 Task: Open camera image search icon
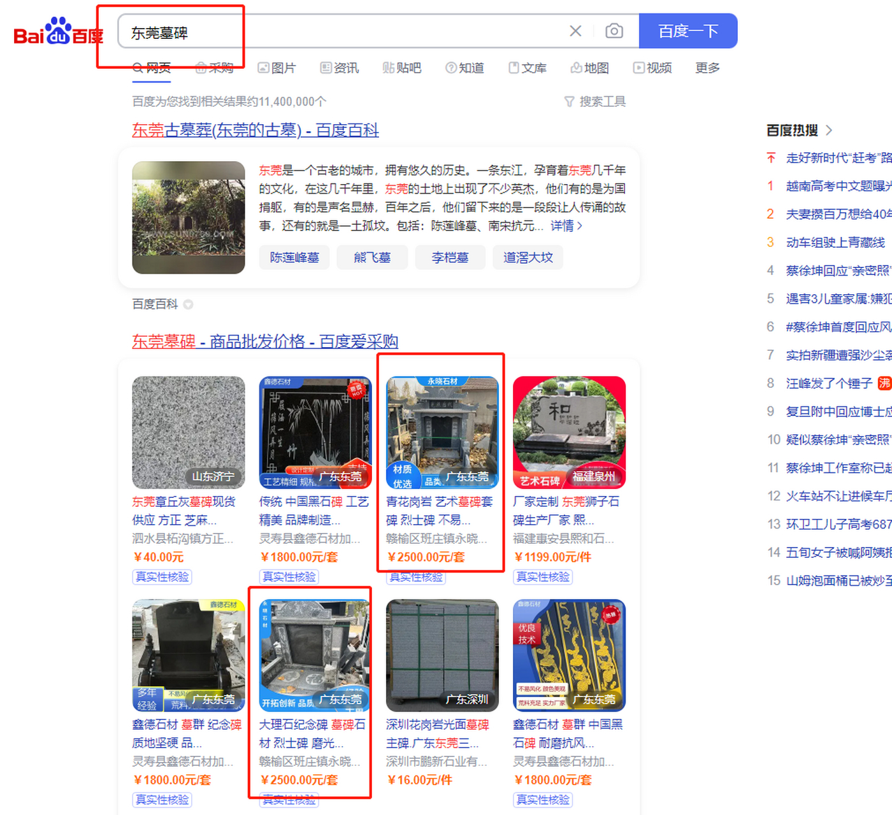tap(614, 31)
